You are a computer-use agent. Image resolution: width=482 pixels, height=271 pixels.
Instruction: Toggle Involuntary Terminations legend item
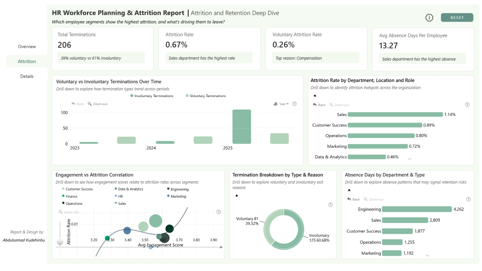coord(152,96)
